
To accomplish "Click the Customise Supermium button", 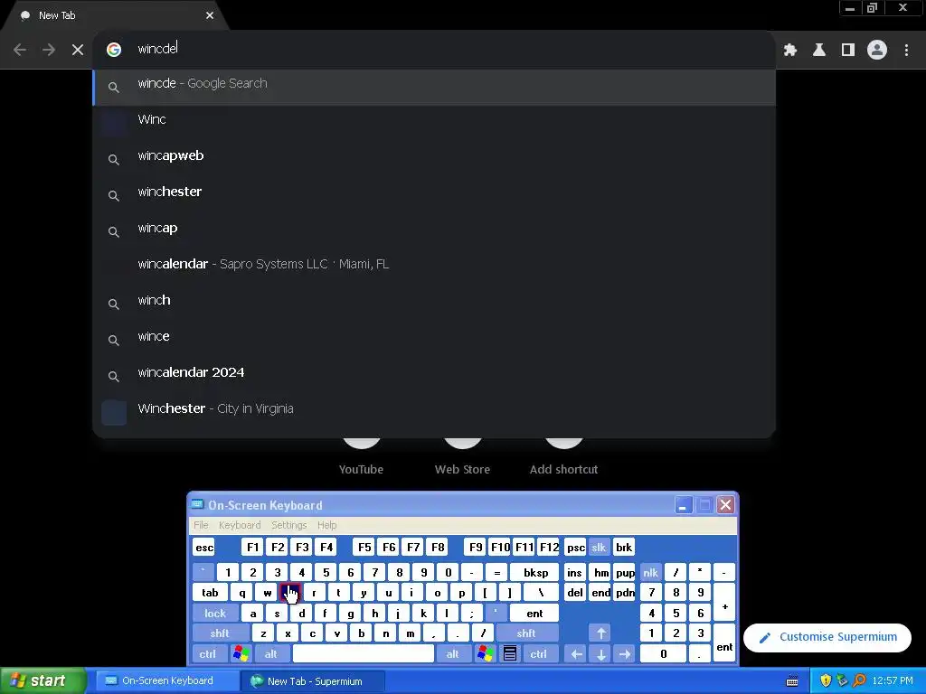I will coord(827,637).
